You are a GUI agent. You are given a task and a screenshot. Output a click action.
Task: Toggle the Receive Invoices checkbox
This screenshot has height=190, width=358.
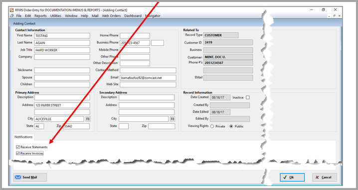[18, 153]
